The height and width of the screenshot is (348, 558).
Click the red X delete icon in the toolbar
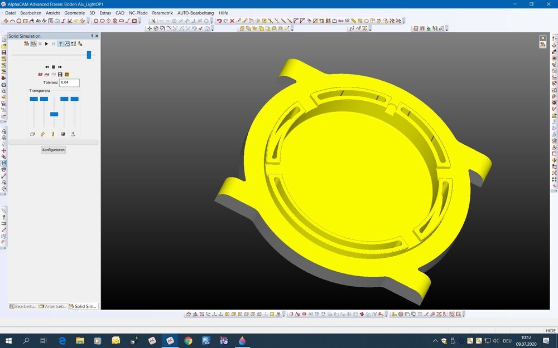[232, 21]
